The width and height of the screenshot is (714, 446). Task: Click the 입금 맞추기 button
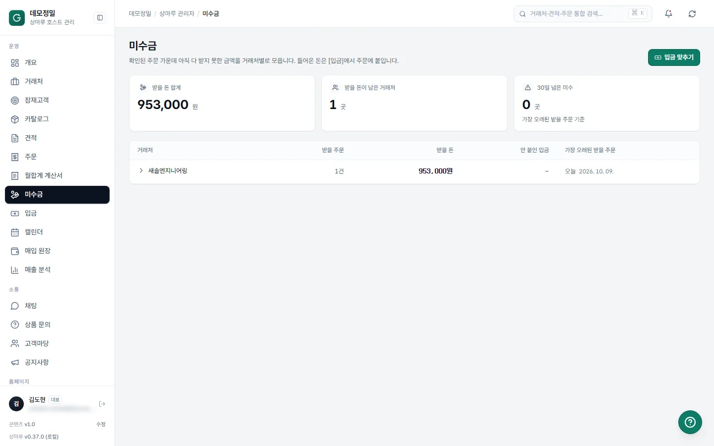(x=674, y=57)
